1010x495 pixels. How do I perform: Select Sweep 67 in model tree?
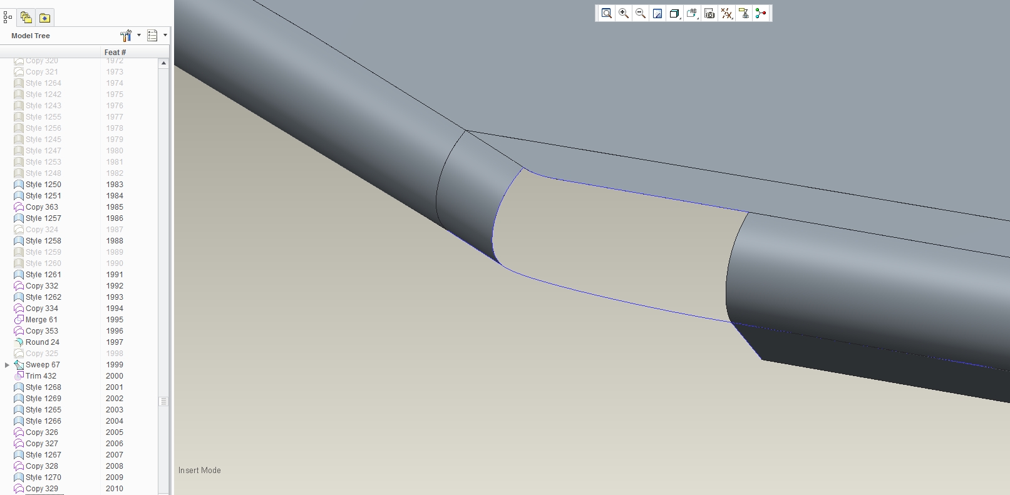click(x=37, y=365)
